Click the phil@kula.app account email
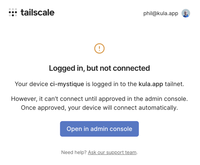The image size is (200, 165). pyautogui.click(x=160, y=13)
